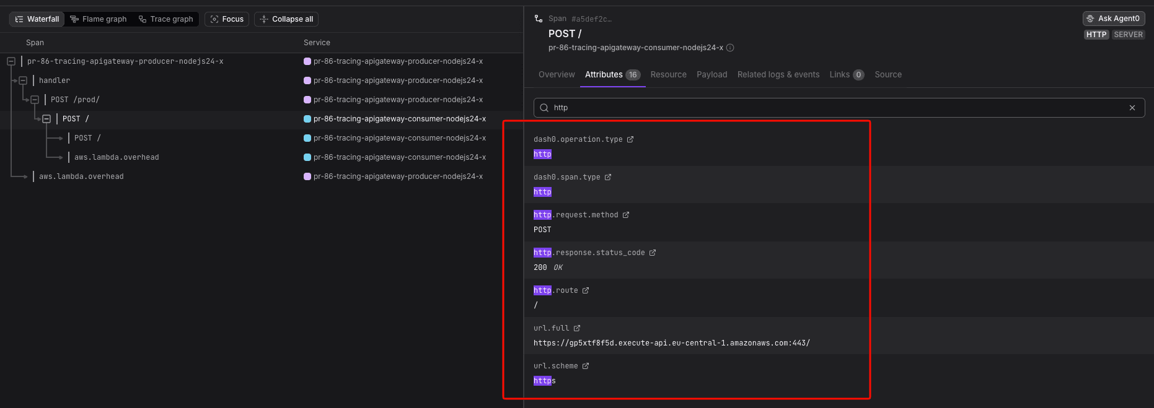Collapse the selected POST / span
The image size is (1154, 408).
[46, 119]
